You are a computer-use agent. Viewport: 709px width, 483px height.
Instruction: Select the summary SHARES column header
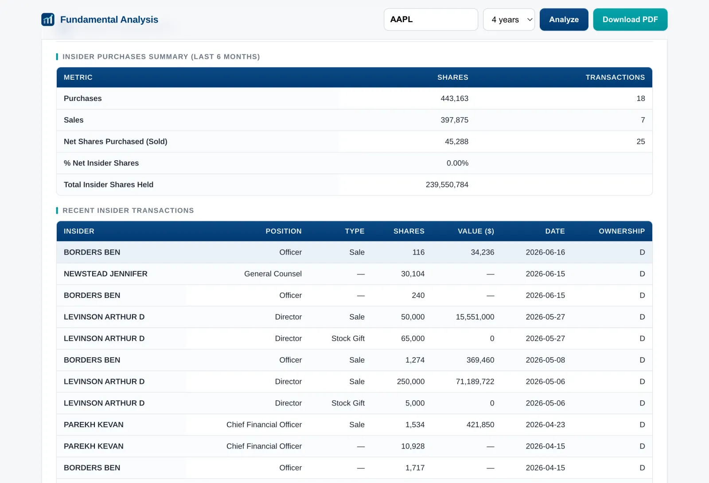pos(452,77)
